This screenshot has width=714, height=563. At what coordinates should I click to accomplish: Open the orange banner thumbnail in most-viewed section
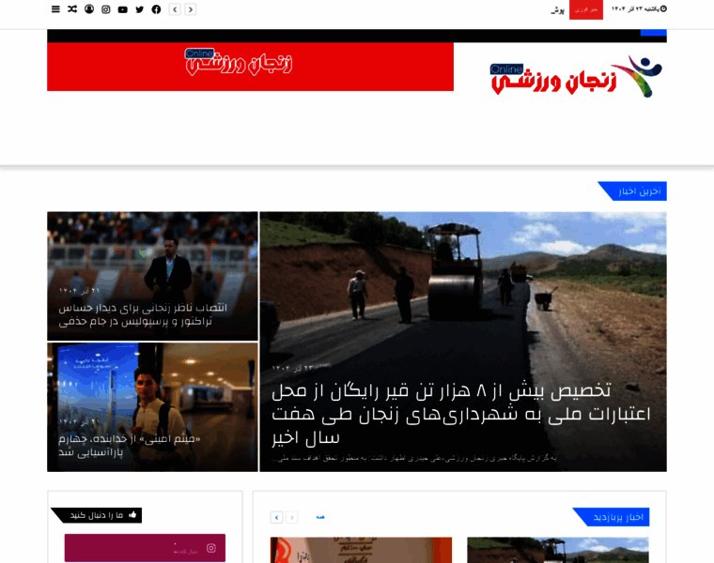(x=361, y=550)
